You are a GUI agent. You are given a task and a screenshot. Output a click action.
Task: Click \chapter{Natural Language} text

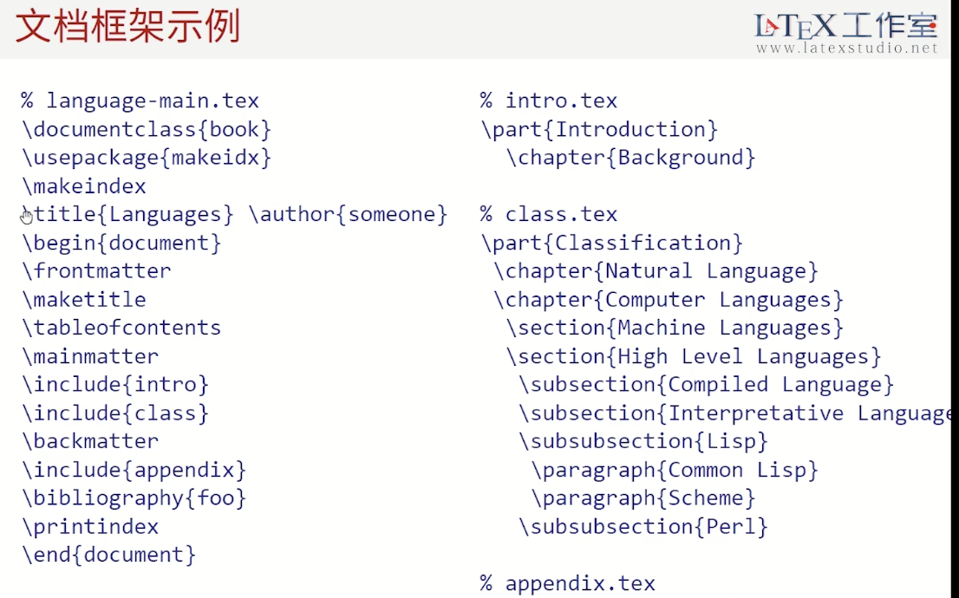tap(656, 271)
